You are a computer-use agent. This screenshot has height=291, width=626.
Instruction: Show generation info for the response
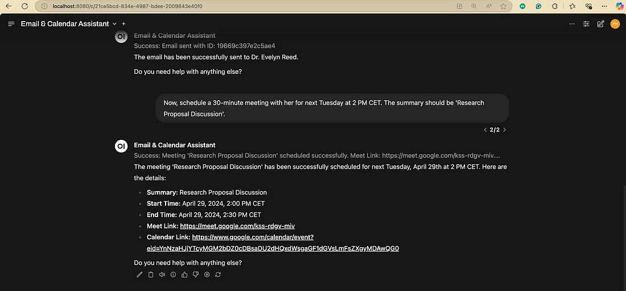click(x=173, y=275)
